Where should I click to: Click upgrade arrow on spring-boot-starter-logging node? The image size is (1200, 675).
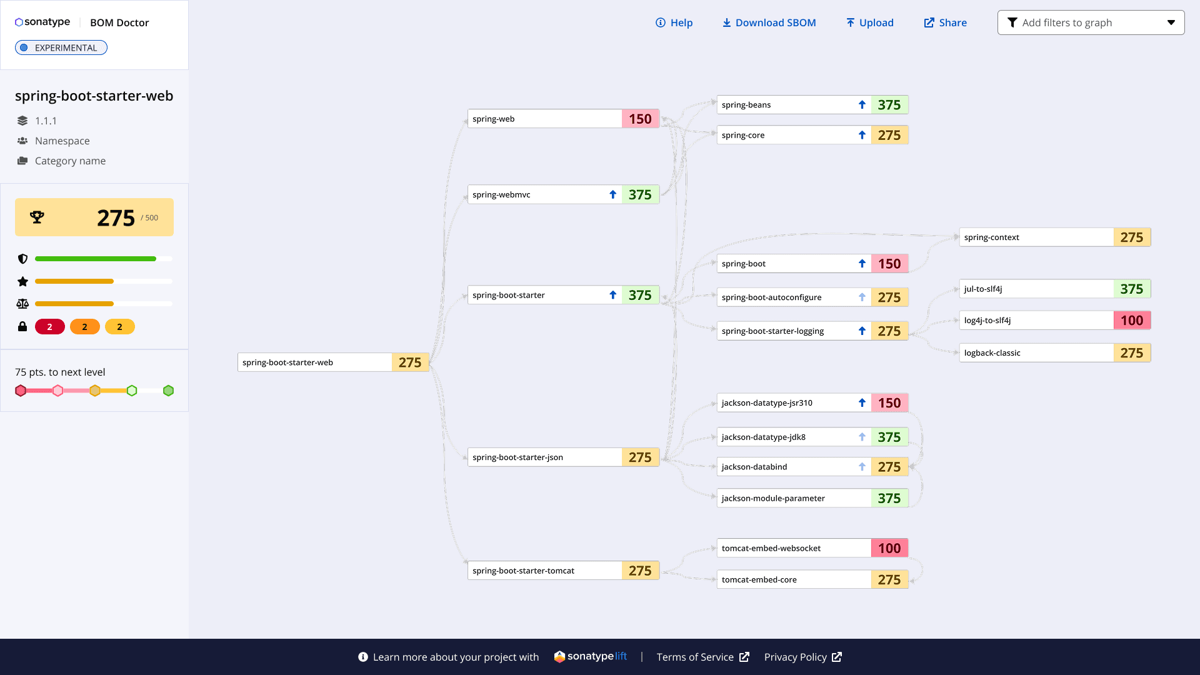click(x=862, y=331)
